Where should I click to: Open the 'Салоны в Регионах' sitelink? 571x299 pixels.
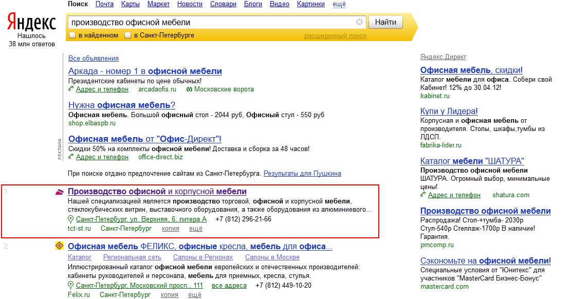pyautogui.click(x=203, y=257)
